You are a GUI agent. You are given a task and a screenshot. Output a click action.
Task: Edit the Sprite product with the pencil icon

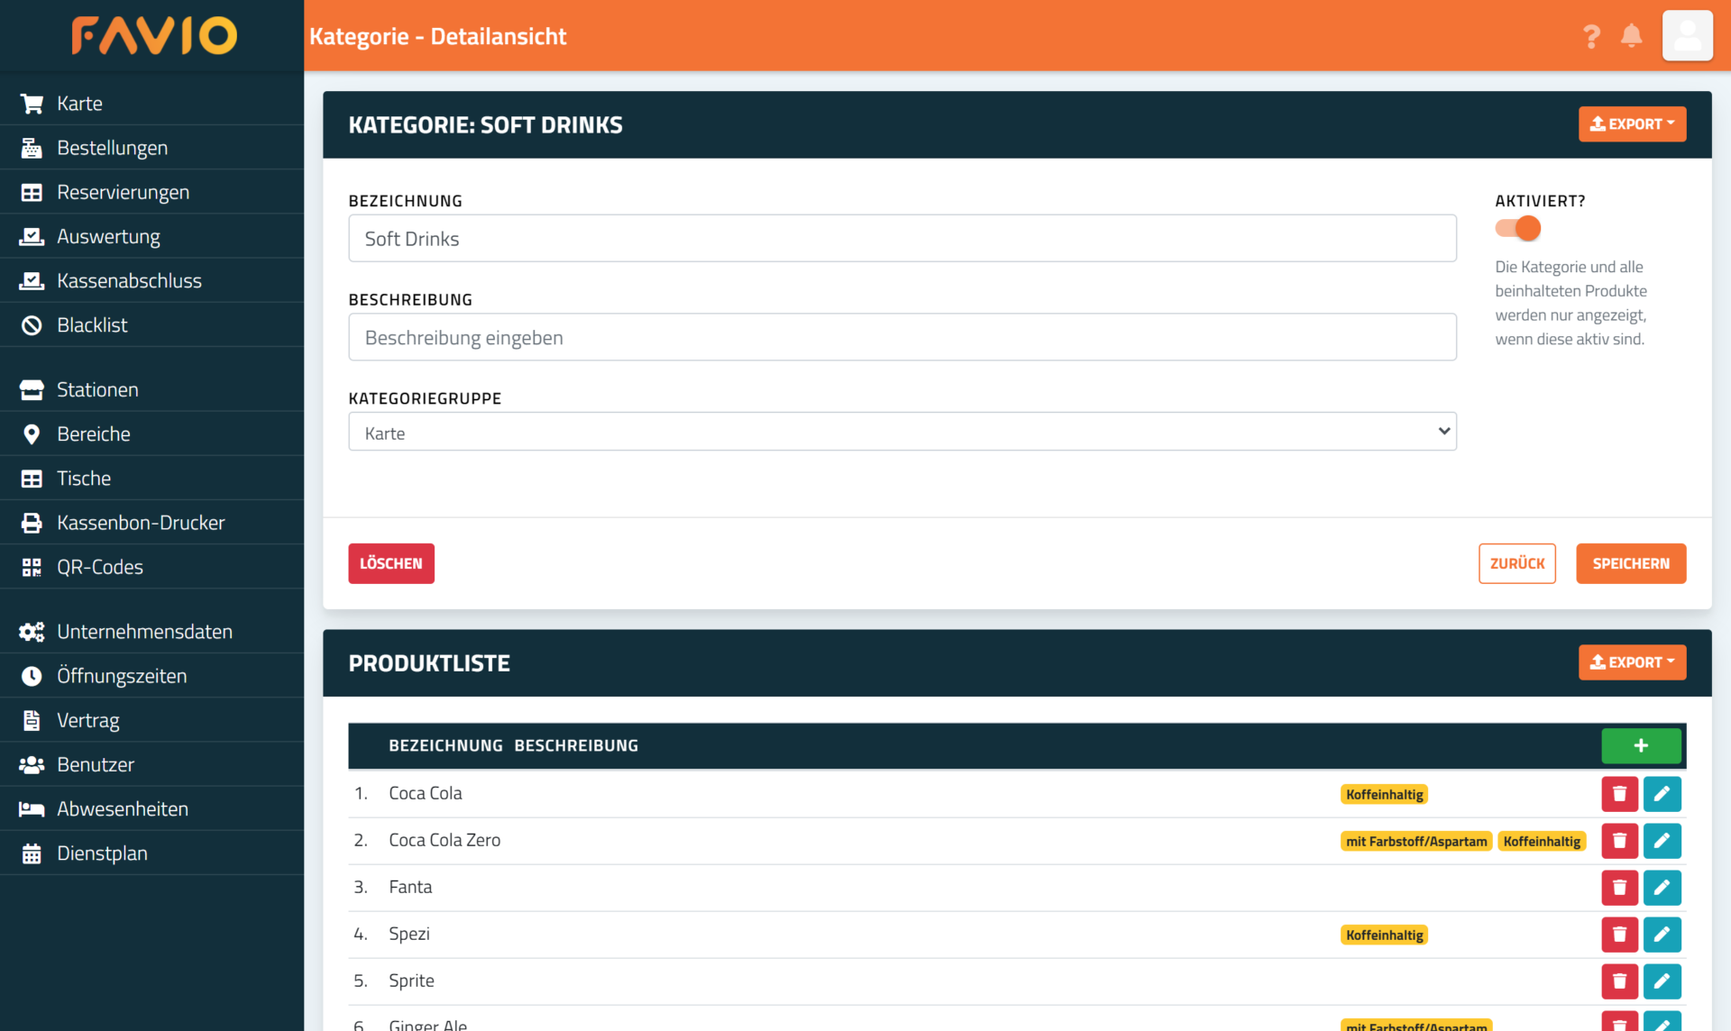tap(1662, 981)
